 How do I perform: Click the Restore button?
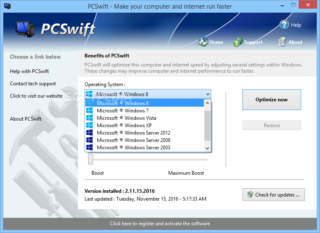[x=272, y=125]
